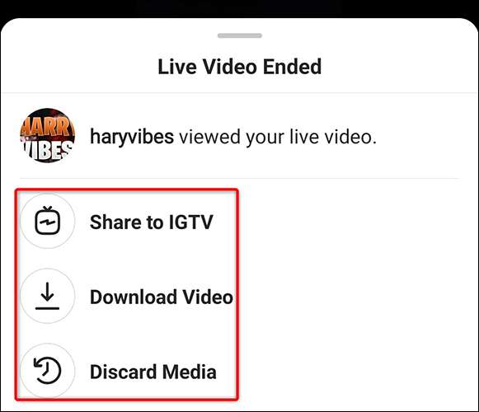
Task: Tap the Live Video Ended title
Action: [239, 67]
